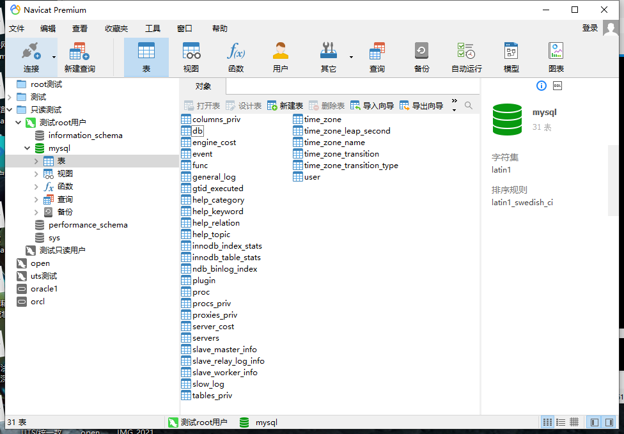Collapse the 测试root用户 connection
This screenshot has width=624, height=434.
19,123
